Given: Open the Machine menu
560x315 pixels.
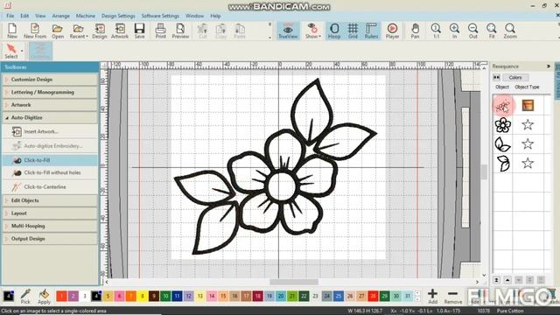Looking at the screenshot, I should point(86,16).
